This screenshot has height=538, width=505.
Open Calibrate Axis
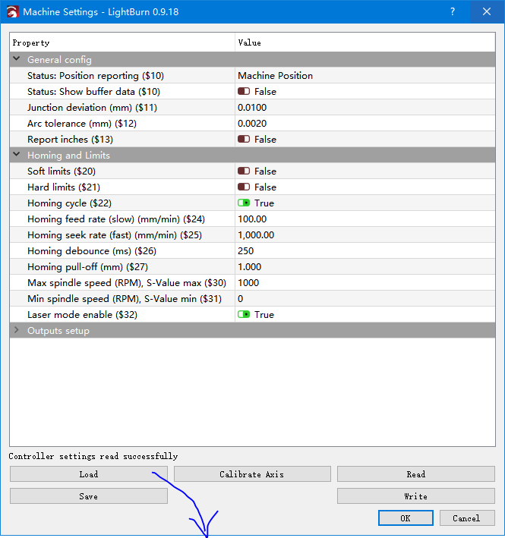tap(252, 474)
